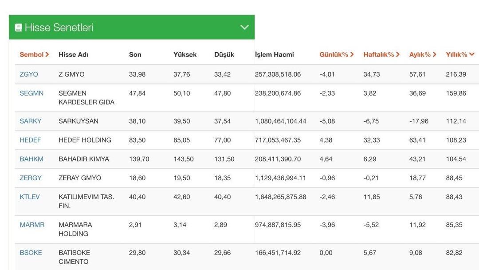
Task: Sort by Aylık% column header
Action: pos(422,54)
